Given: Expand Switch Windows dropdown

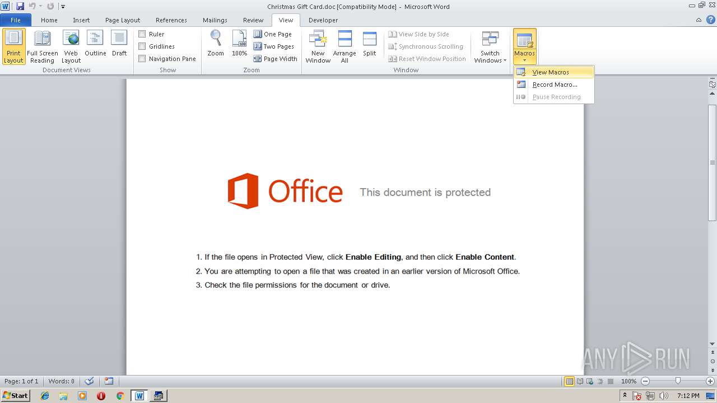Looking at the screenshot, I should point(490,47).
